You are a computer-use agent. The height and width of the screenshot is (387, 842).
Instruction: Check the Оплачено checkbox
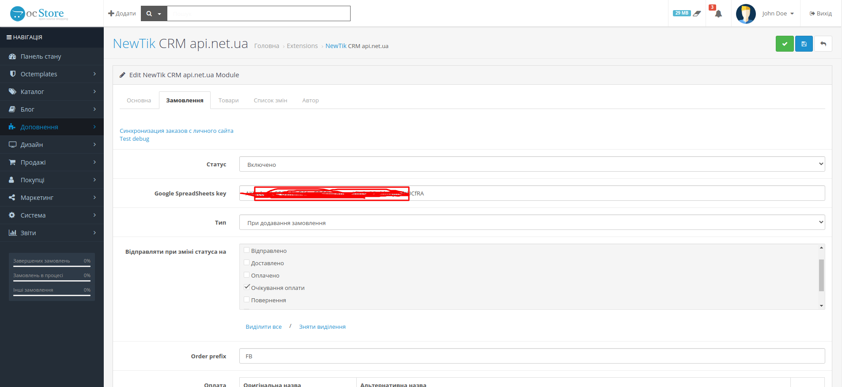click(247, 275)
